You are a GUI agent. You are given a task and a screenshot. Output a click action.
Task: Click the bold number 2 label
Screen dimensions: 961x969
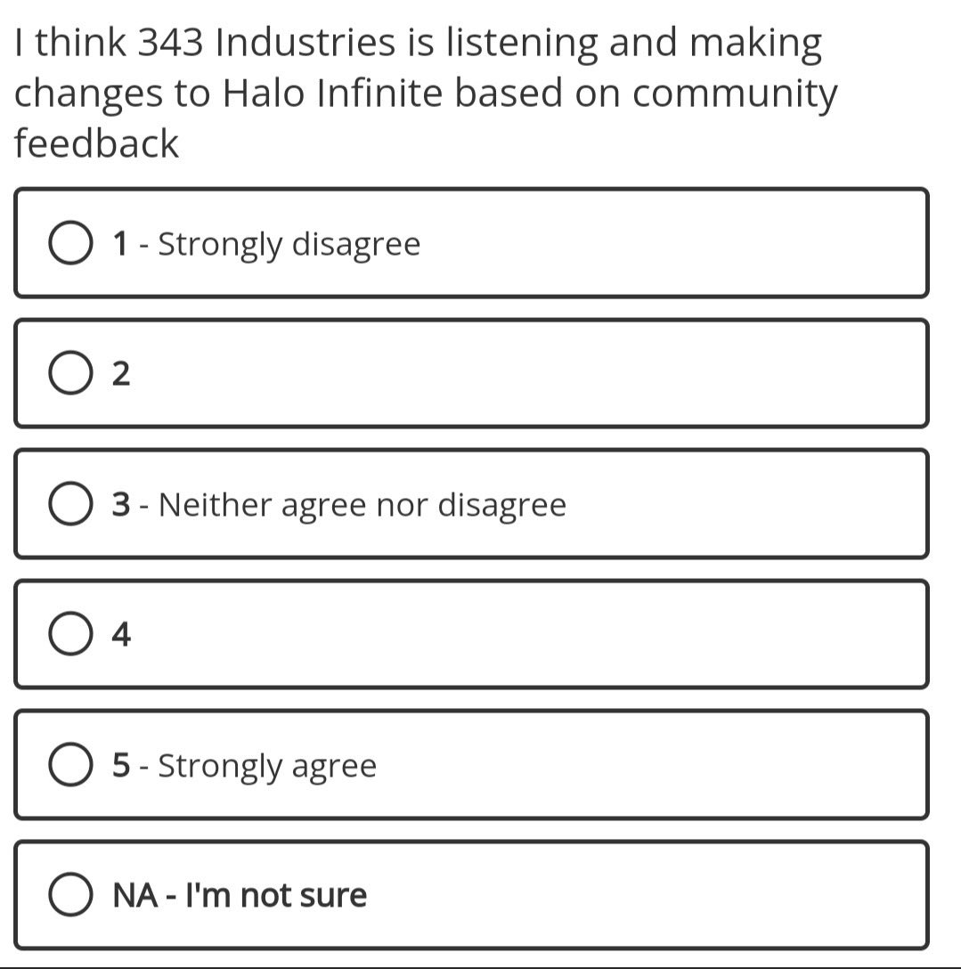point(122,375)
